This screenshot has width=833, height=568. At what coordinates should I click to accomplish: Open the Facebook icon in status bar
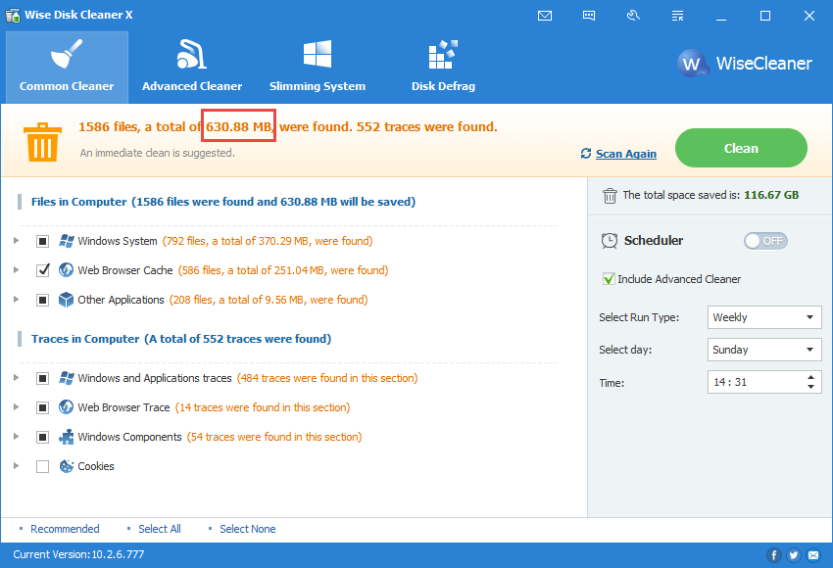coord(774,555)
